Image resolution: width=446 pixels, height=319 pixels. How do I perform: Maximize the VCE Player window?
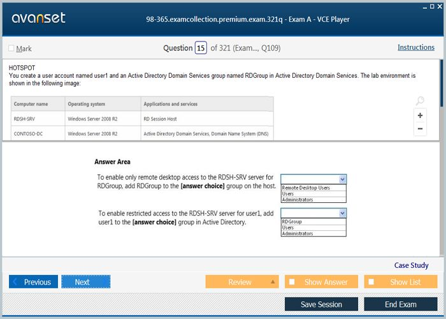432,6
